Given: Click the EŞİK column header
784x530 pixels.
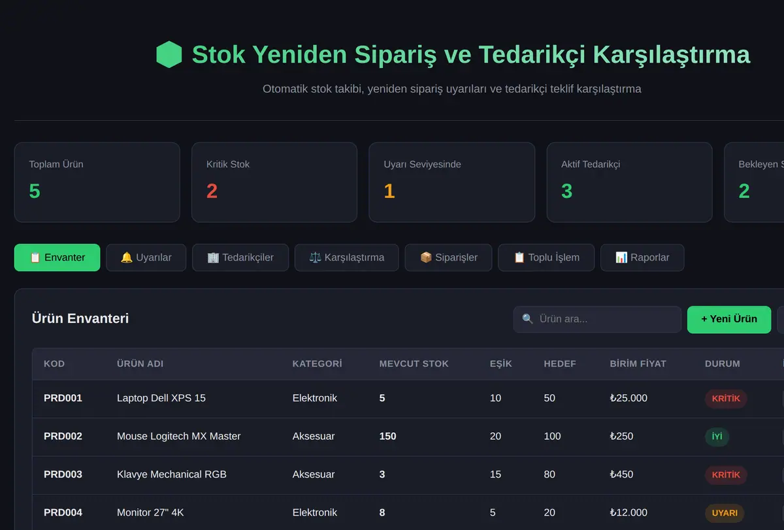Looking at the screenshot, I should coord(501,364).
